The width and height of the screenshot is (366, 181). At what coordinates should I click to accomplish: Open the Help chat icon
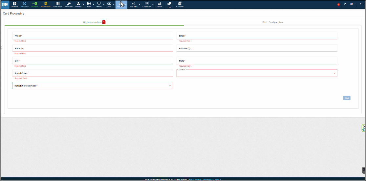169,4
